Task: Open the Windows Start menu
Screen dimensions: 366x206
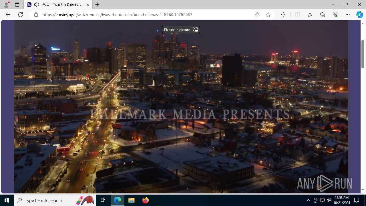Action: (7, 200)
